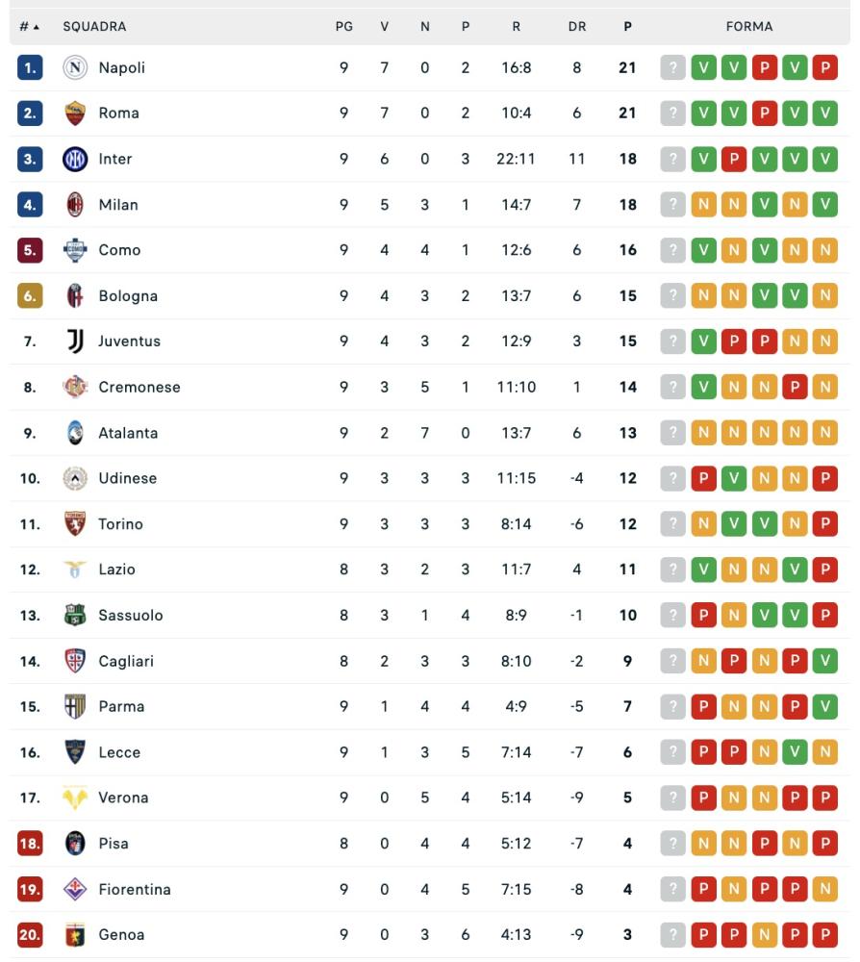Sort standings by the FORMA column header
Image resolution: width=860 pixels, height=962 pixels.
point(749,27)
